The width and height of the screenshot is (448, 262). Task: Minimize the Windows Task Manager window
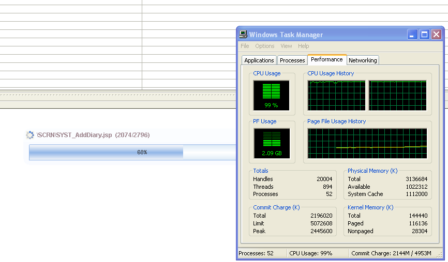[412, 35]
